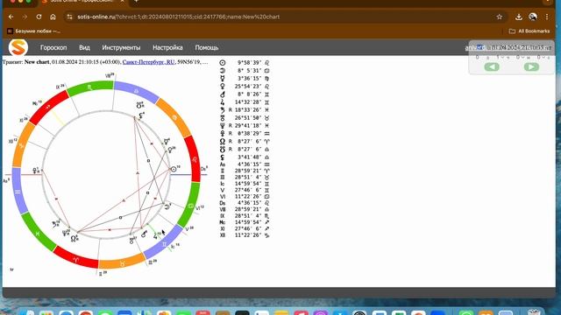
Task: Go back with the browser back arrow
Action: tap(11, 17)
